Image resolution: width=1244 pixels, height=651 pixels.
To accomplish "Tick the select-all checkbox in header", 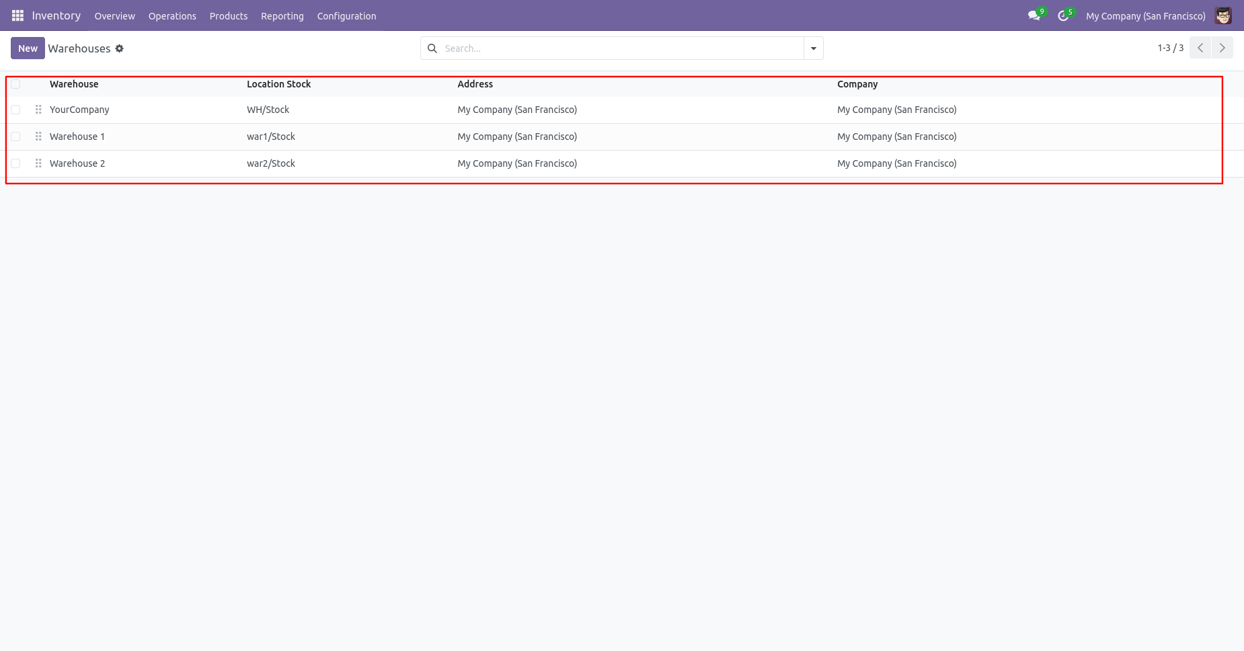I will coord(15,84).
